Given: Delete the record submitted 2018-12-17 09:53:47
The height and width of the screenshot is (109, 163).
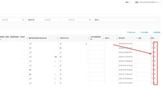Looking at the screenshot, I should 155,74.
